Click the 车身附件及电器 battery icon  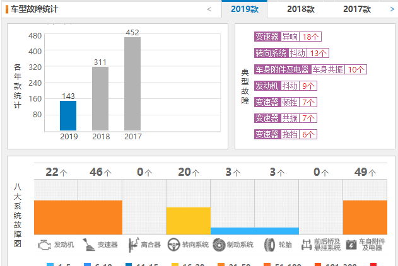pyautogui.click(x=351, y=245)
